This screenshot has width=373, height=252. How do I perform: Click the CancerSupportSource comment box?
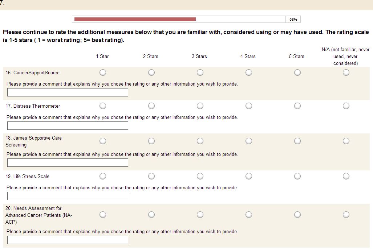[x=68, y=92]
